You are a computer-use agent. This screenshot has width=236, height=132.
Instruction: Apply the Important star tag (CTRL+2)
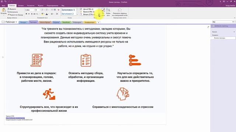point(81,12)
